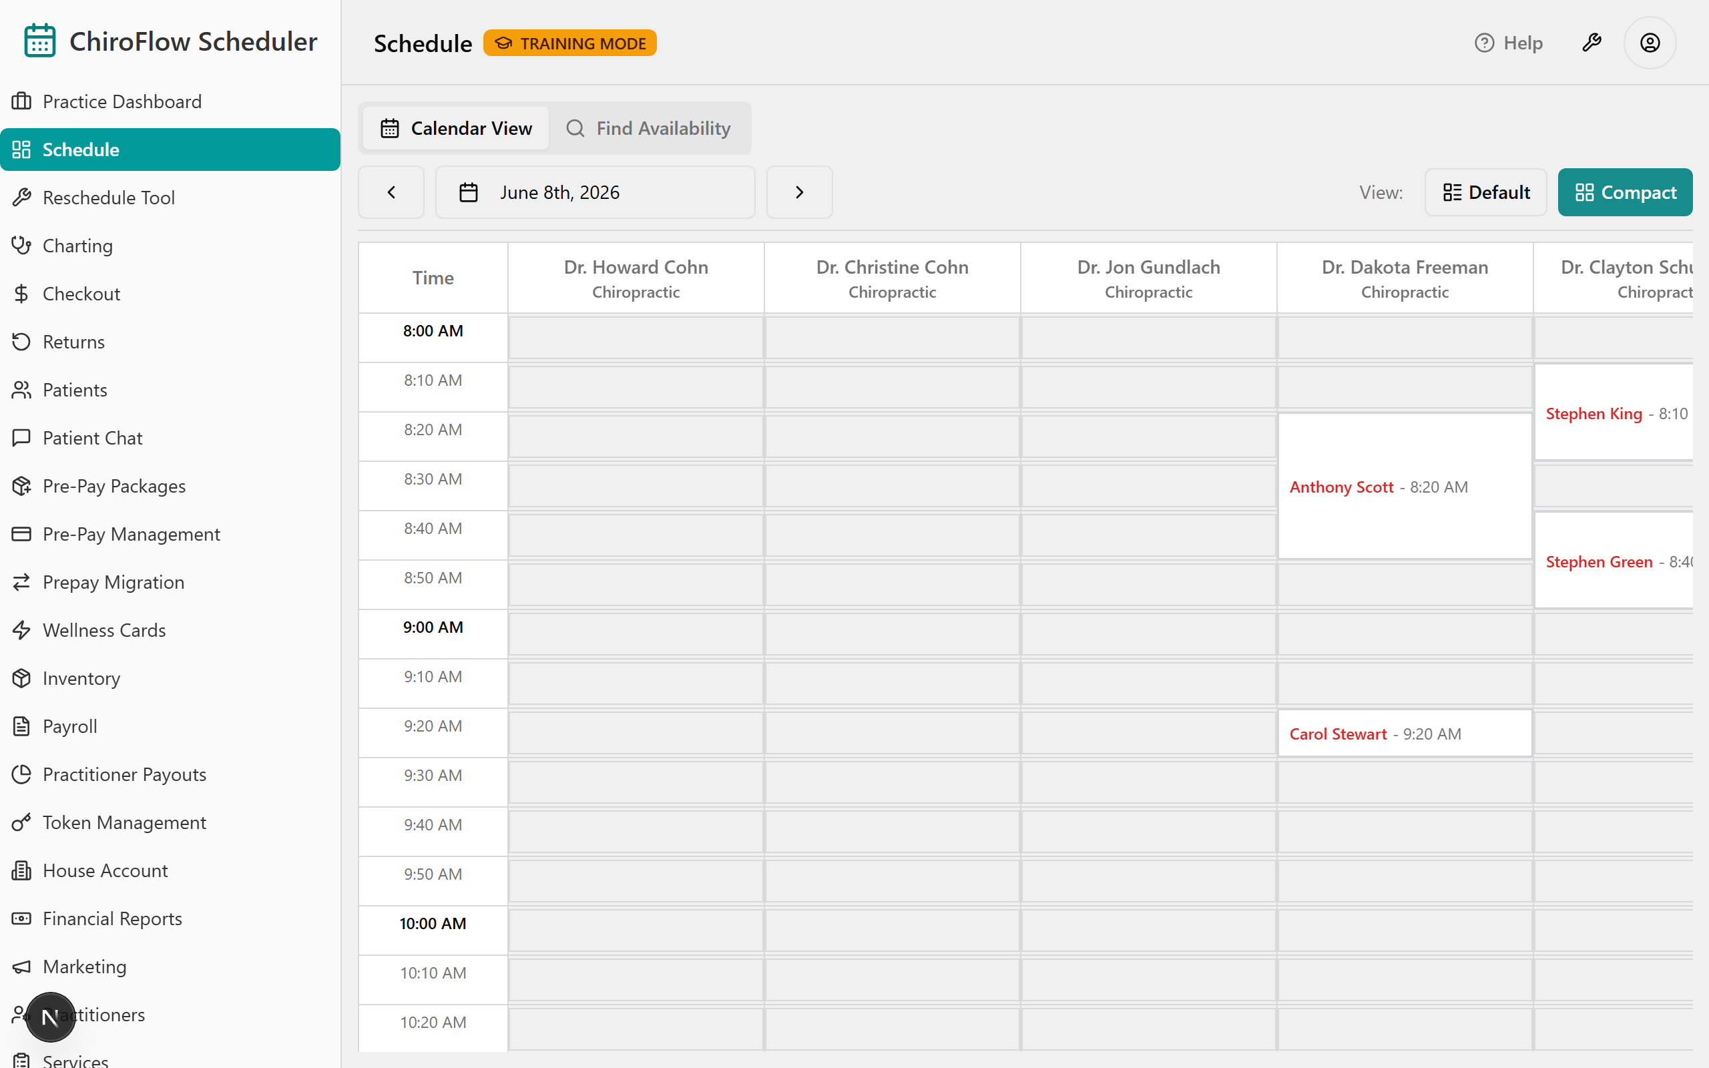This screenshot has height=1068, width=1709.
Task: Open Practitioner Payouts pie icon
Action: coord(21,774)
